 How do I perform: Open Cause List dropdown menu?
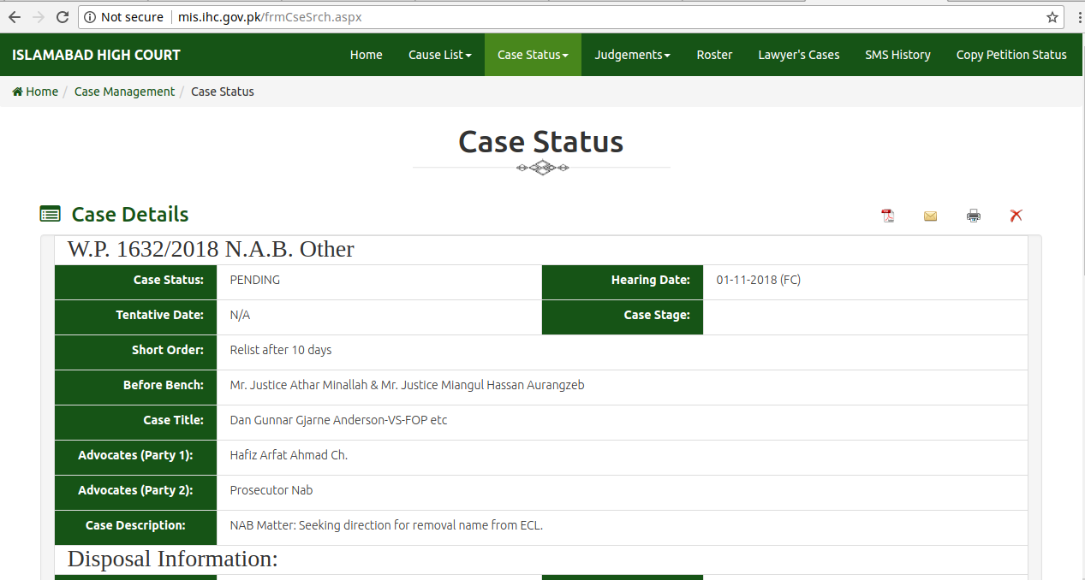pyautogui.click(x=440, y=55)
